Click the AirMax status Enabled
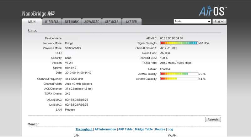This screenshot has width=251, height=137. click(165, 69)
